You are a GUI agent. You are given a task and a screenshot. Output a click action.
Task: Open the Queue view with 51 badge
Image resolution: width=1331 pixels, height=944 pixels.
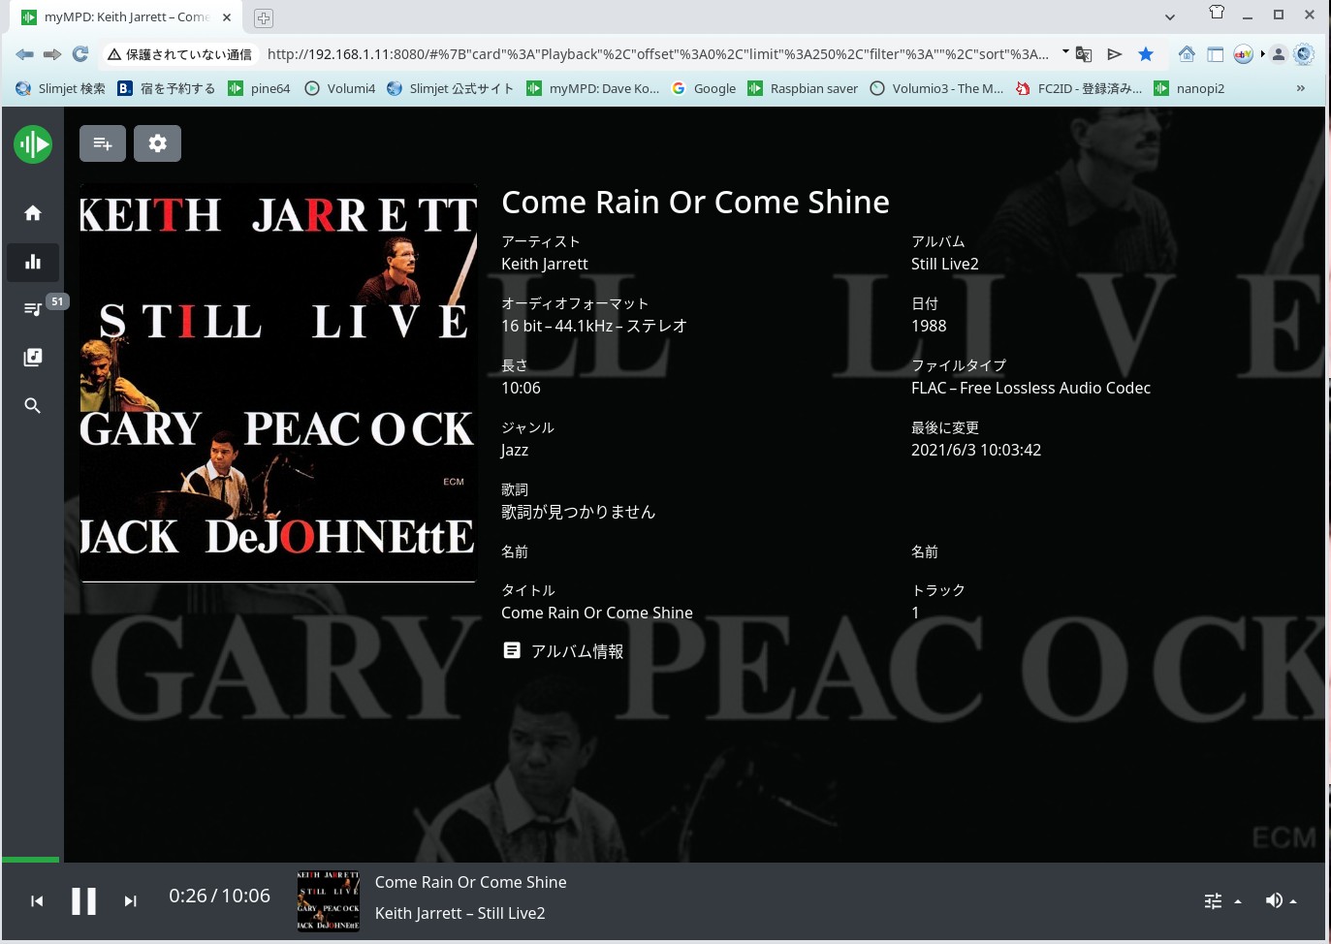(x=33, y=308)
